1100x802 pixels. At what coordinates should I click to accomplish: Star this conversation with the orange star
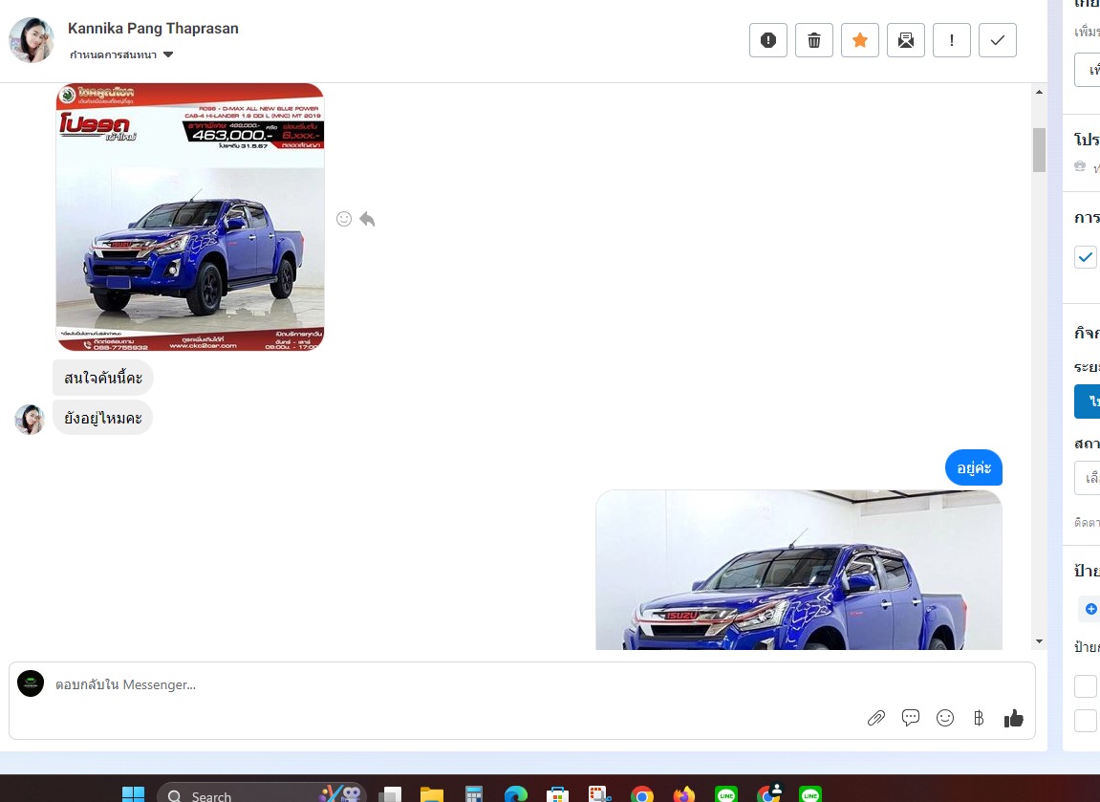tap(860, 40)
